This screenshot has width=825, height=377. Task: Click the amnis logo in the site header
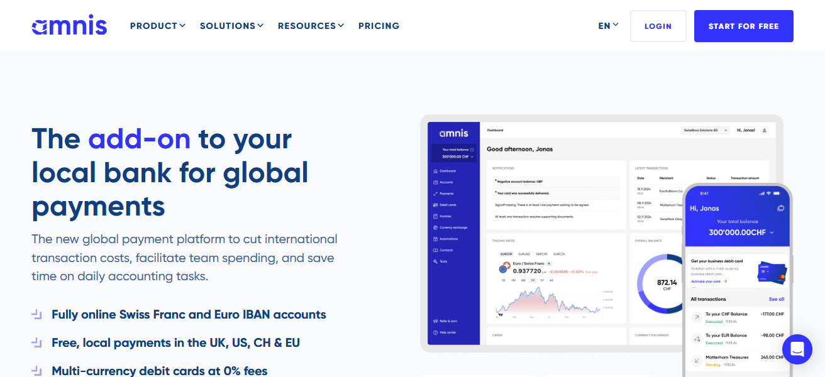pos(69,26)
